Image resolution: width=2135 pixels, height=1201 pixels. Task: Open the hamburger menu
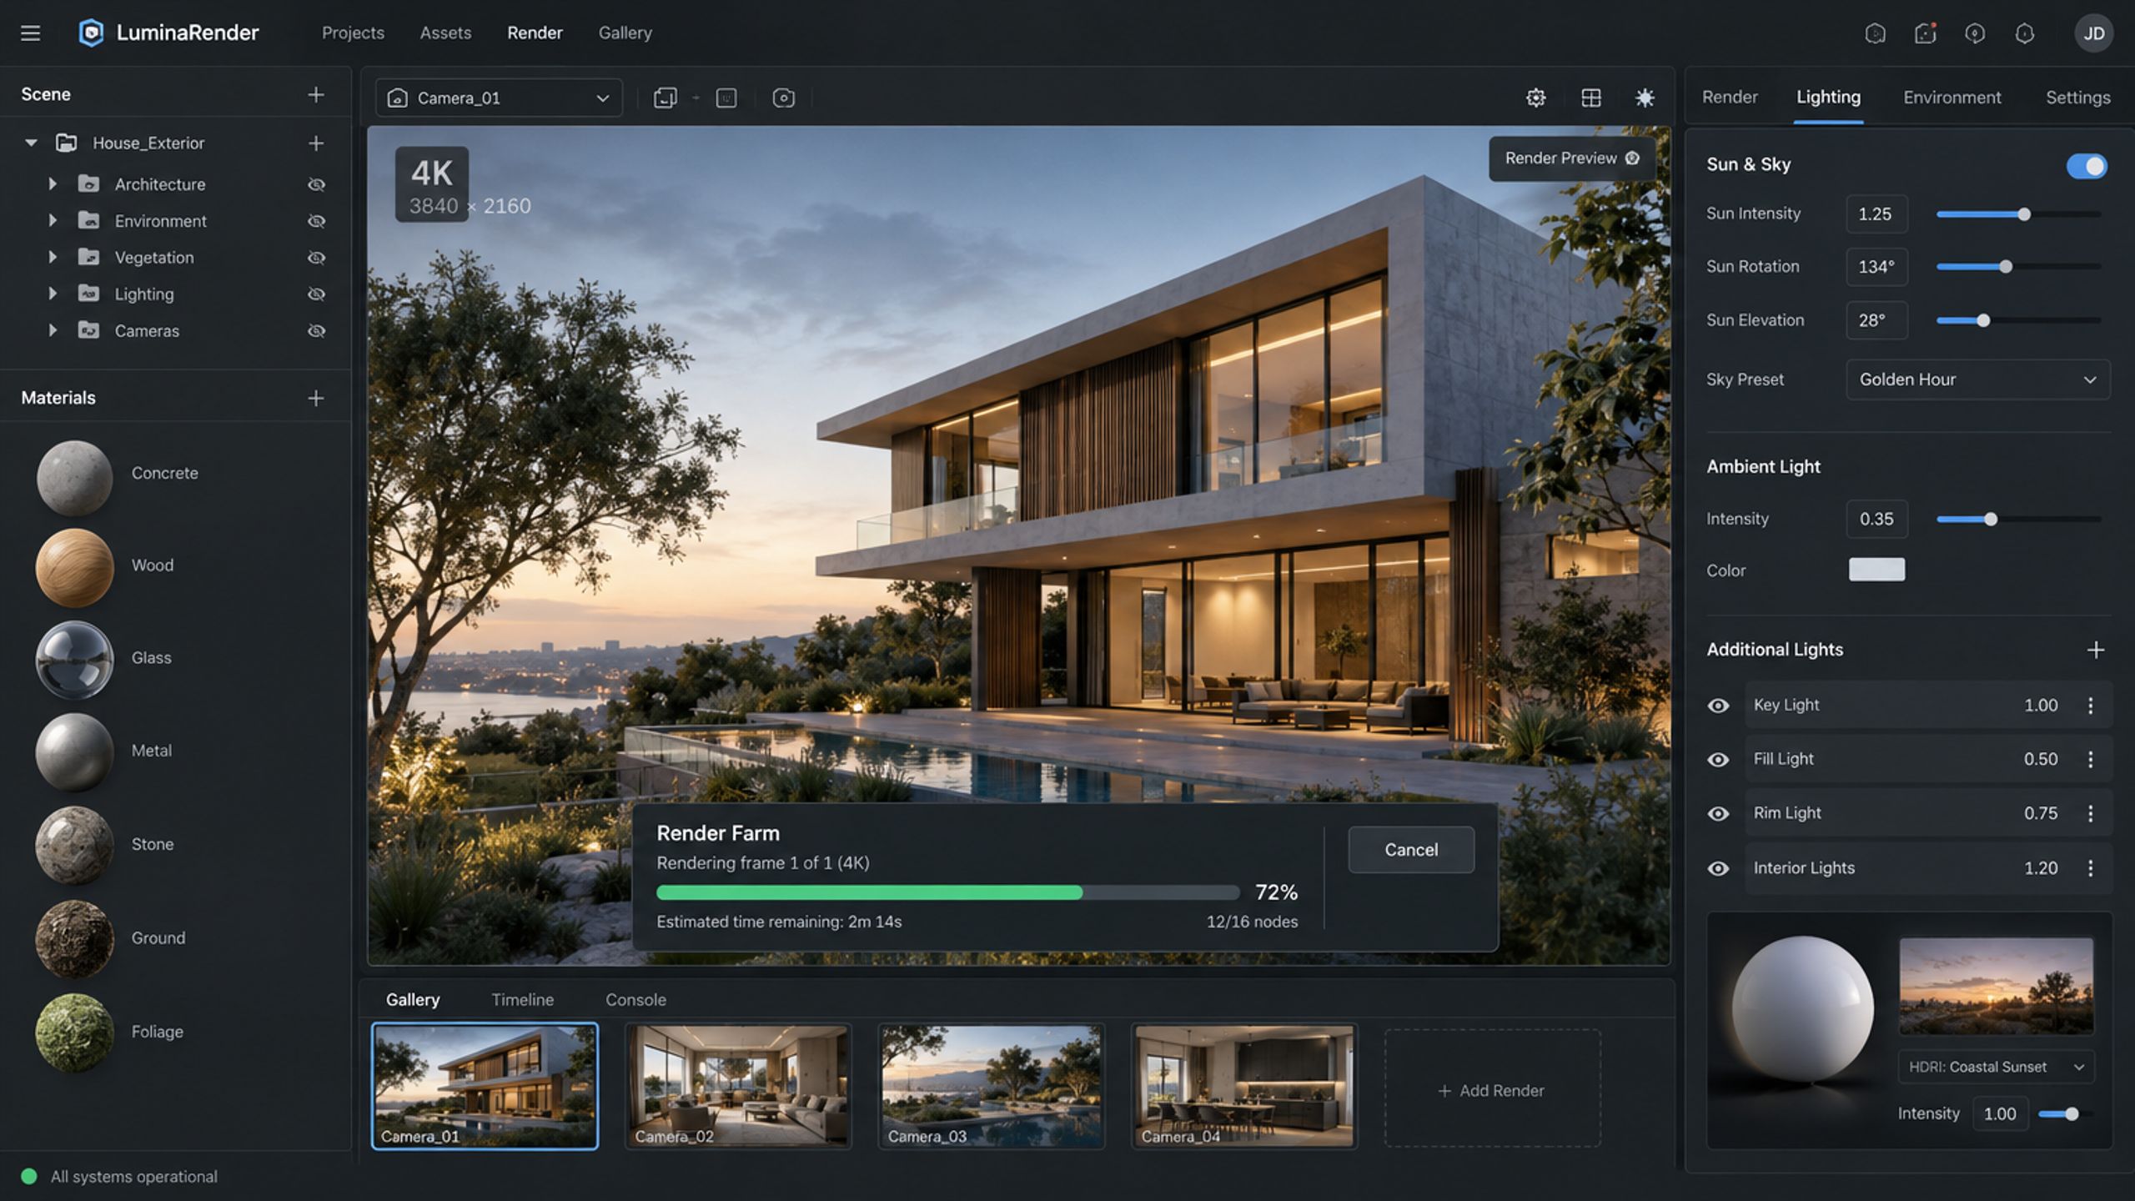pos(31,33)
